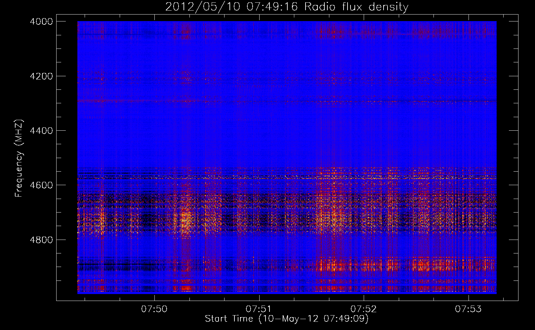Click the 07:53 time axis label
The height and width of the screenshot is (330, 535).
click(468, 309)
